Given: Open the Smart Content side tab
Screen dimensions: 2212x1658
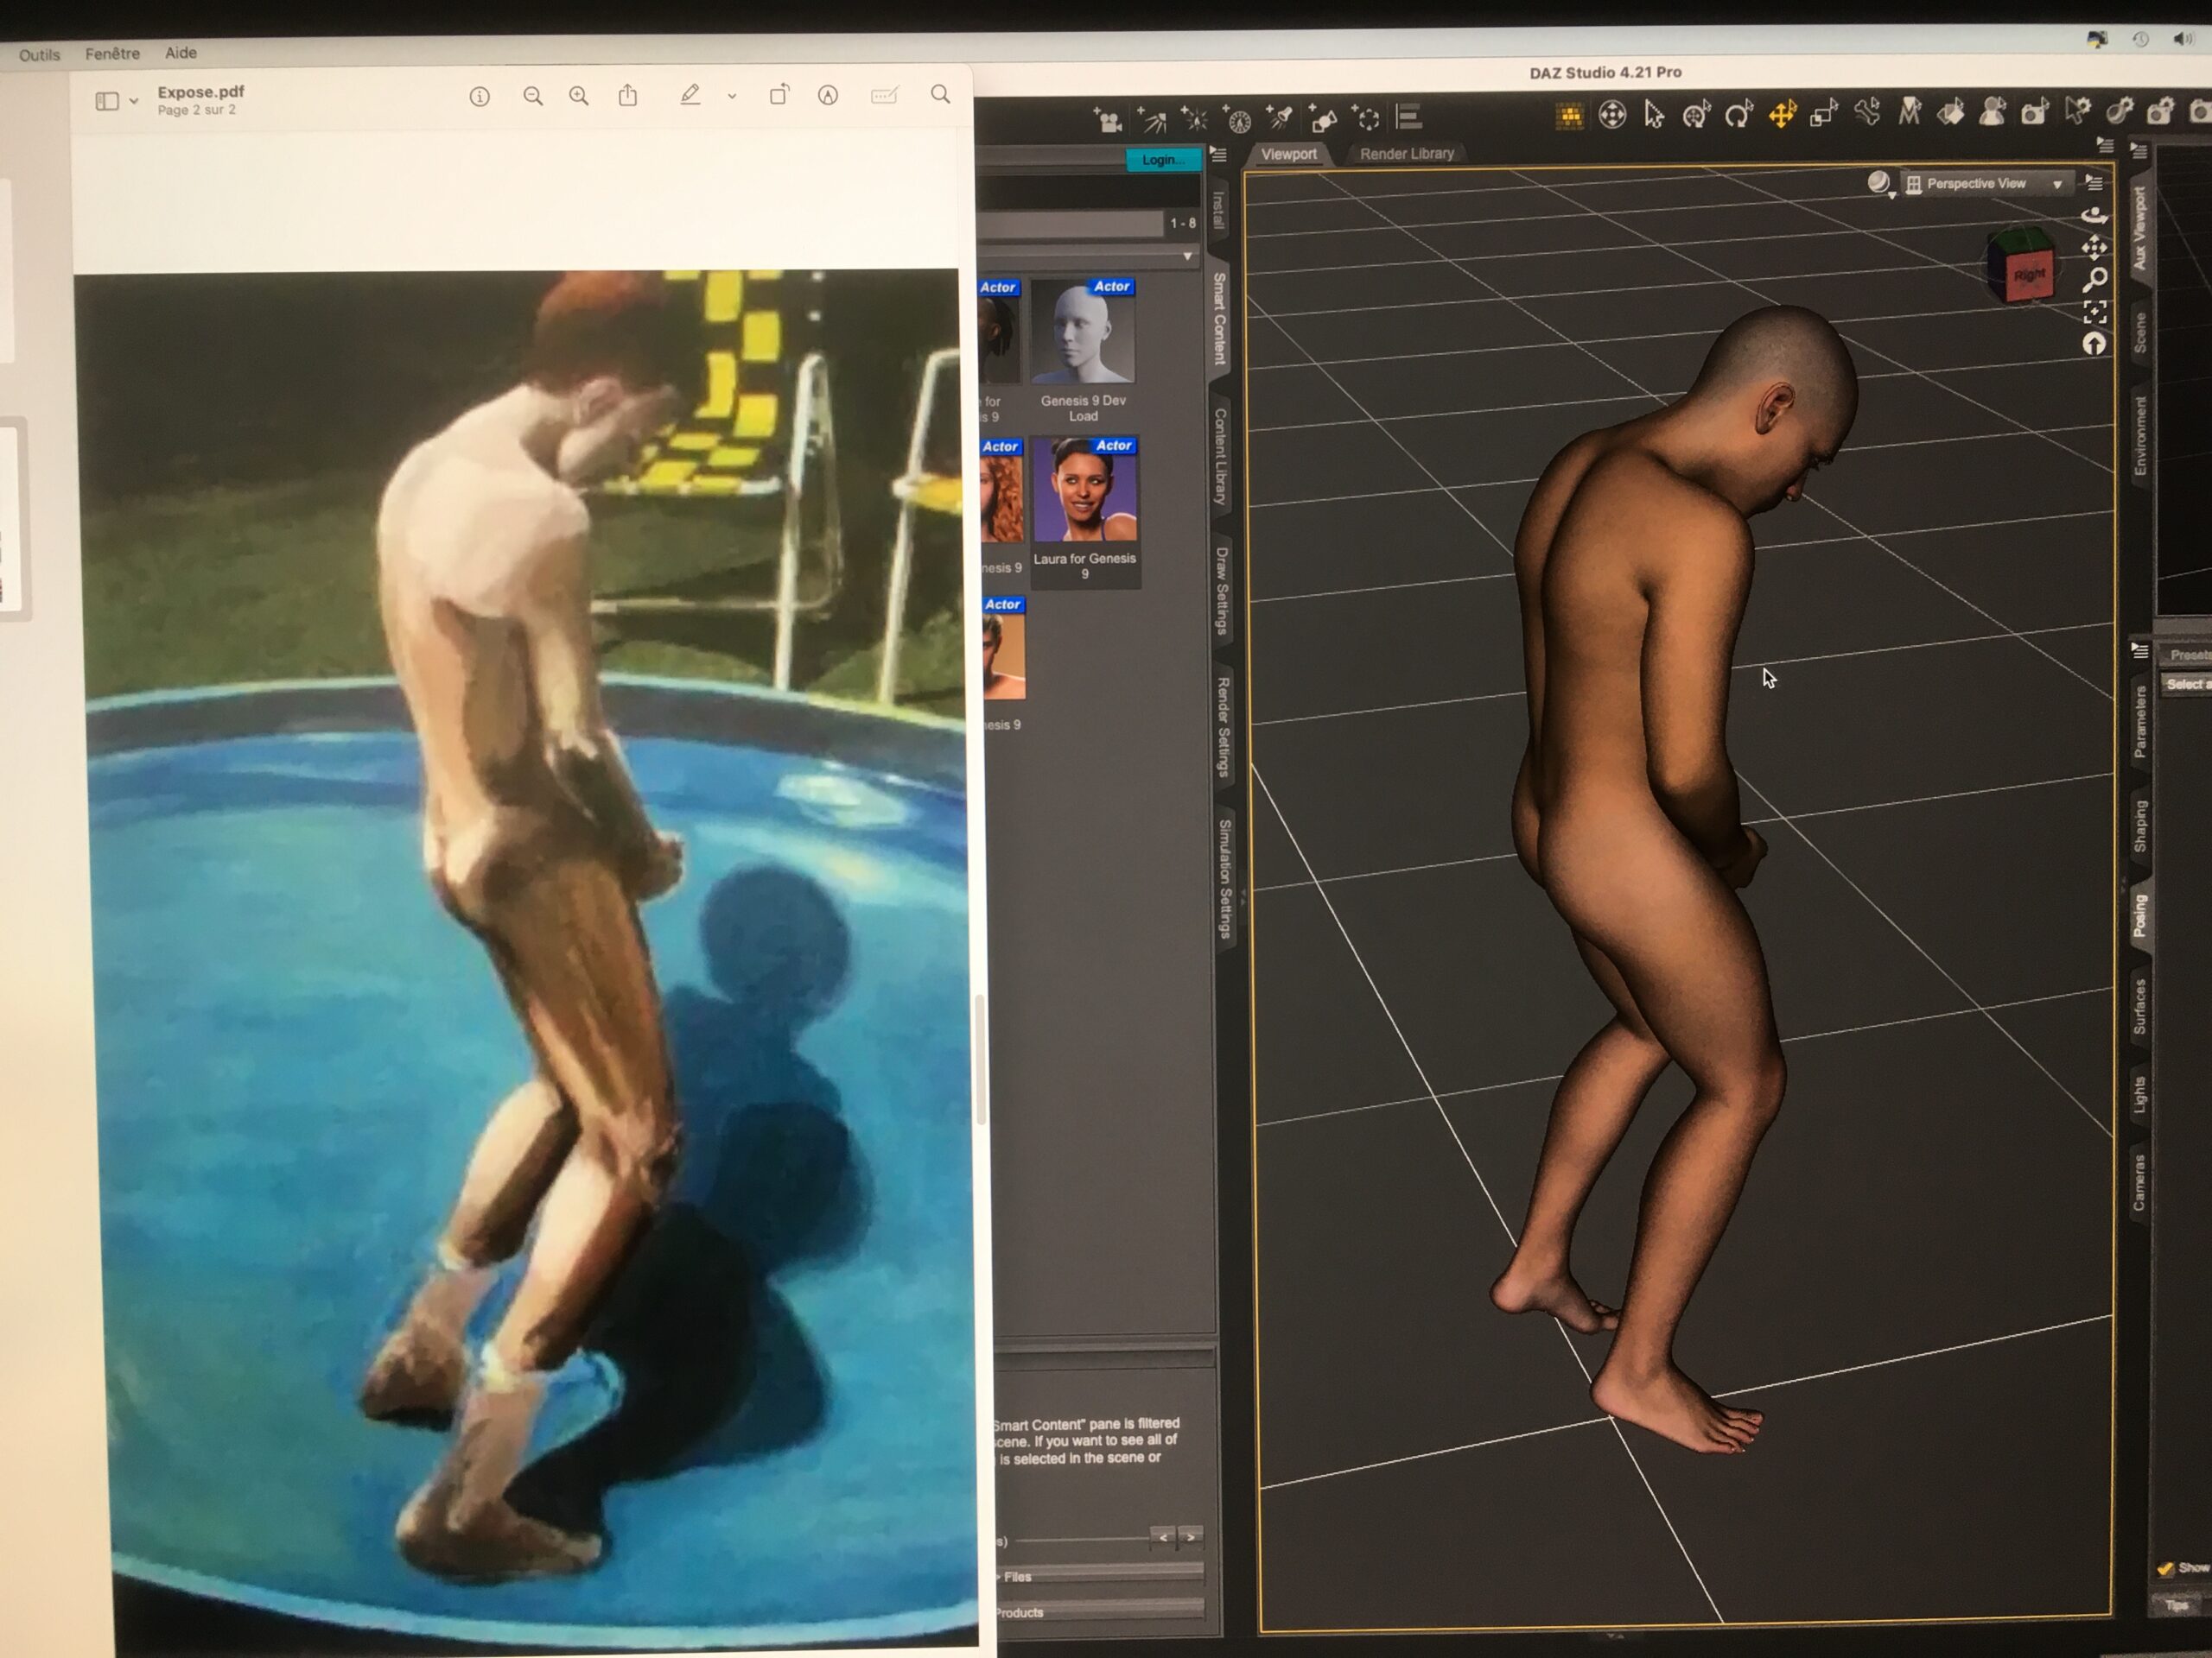Looking at the screenshot, I should [1220, 319].
